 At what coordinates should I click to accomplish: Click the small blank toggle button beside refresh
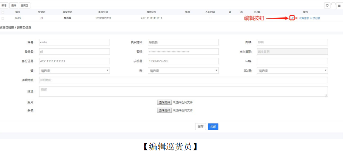[333, 4]
